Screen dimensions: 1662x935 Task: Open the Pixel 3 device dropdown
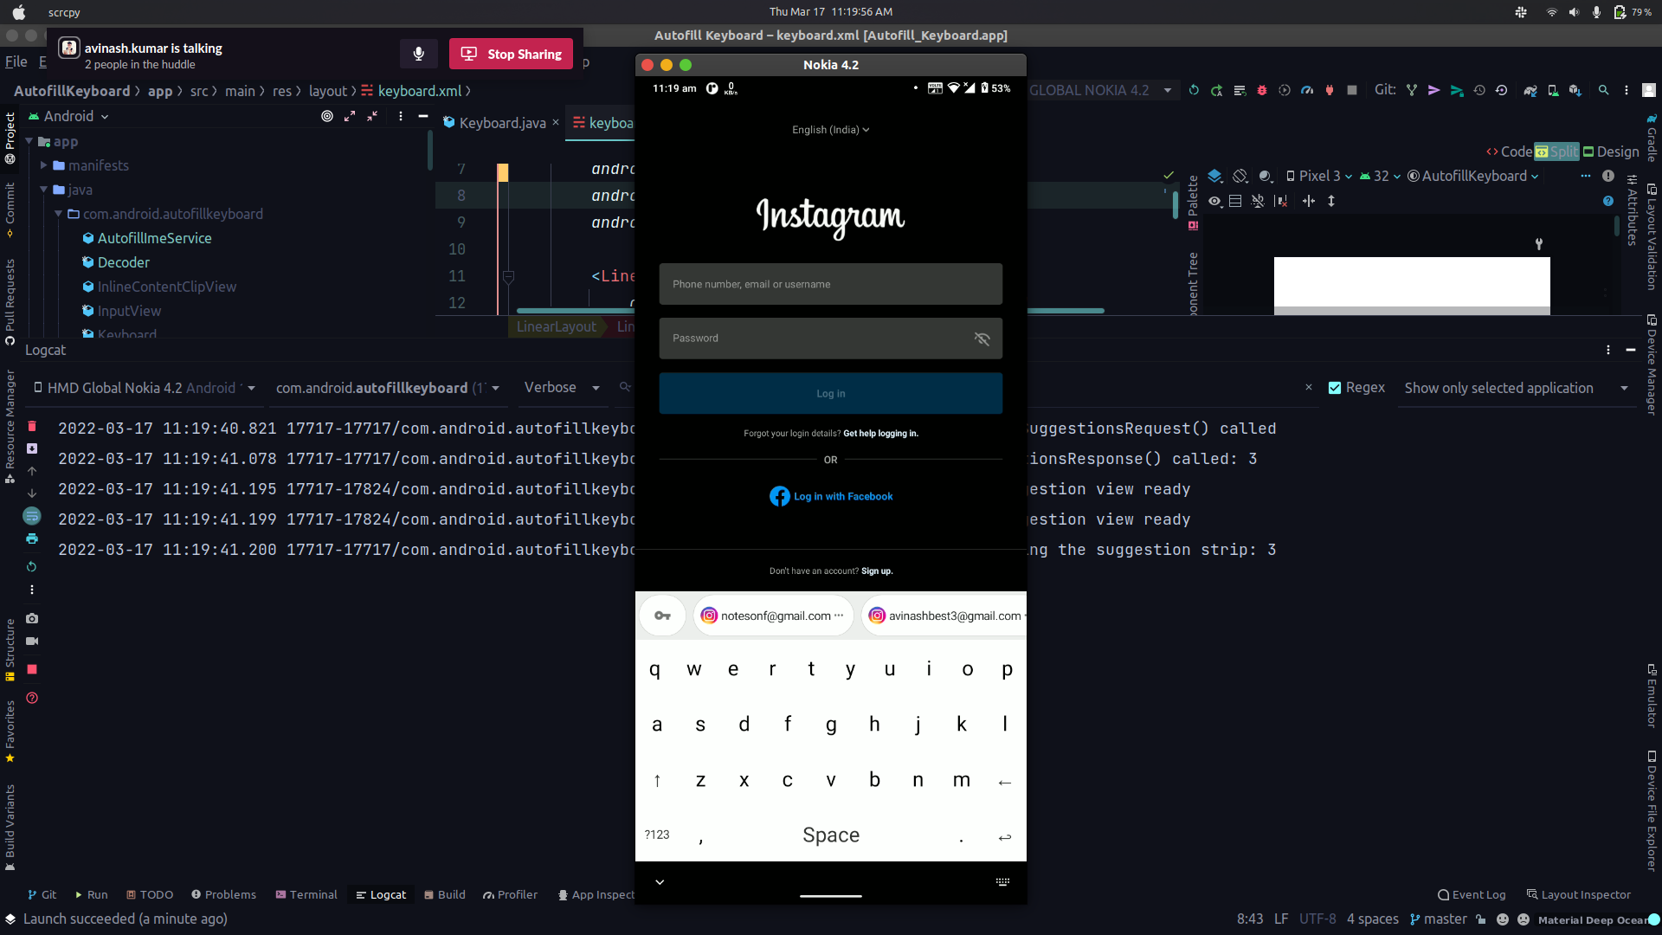point(1319,176)
